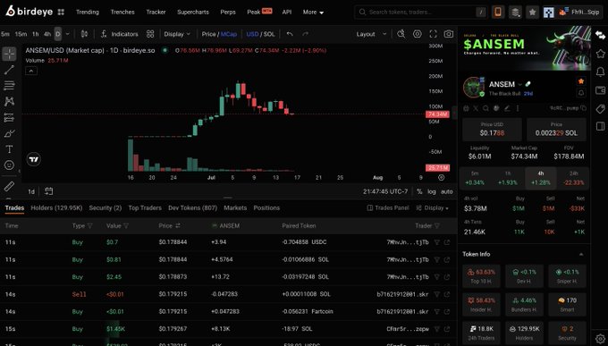Viewport: 608px width, 346px height.
Task: Pick the Text annotation tool
Action: click(9, 149)
